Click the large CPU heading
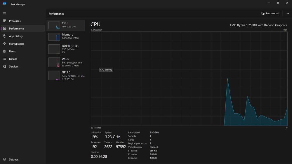 [95, 24]
